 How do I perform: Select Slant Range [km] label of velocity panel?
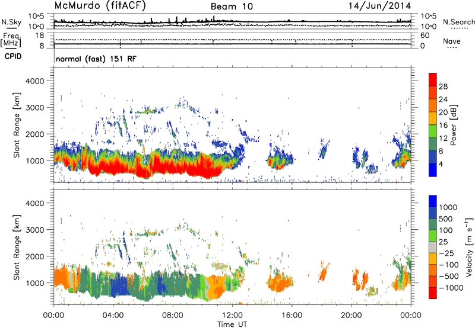[x=17, y=247]
